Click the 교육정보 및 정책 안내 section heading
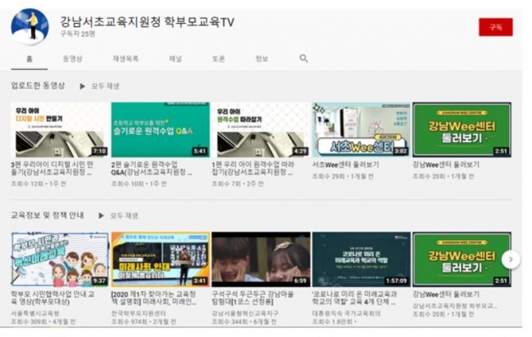The image size is (532, 337). pyautogui.click(x=48, y=216)
